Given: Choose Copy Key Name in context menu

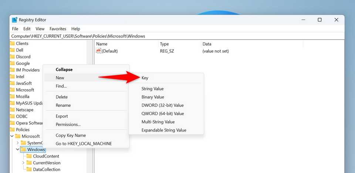Looking at the screenshot, I should 71,135.
